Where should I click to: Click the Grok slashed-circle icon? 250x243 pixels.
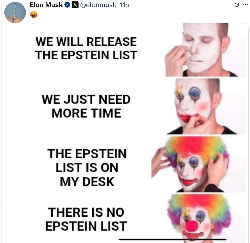237,5
